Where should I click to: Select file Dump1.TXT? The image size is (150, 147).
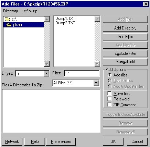[65, 19]
